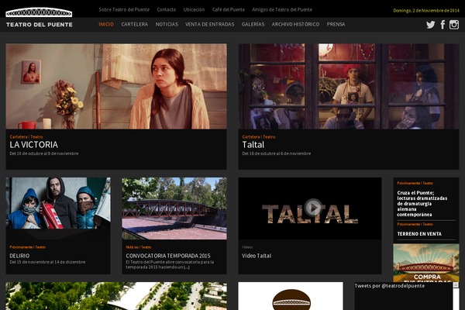Viewport: 465px width, 310px height.
Task: Open the Instagram profile icon
Action: 454,25
